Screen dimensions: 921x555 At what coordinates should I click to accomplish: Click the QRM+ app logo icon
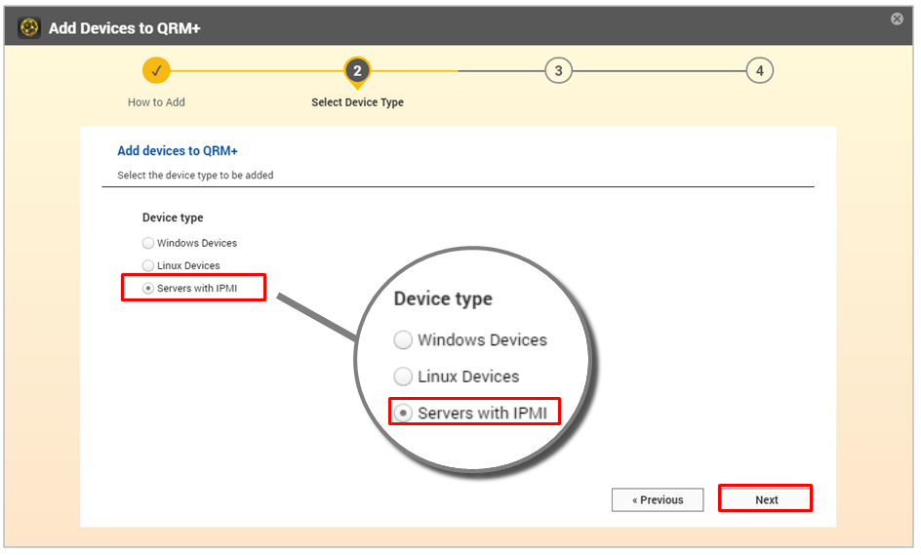pyautogui.click(x=29, y=27)
